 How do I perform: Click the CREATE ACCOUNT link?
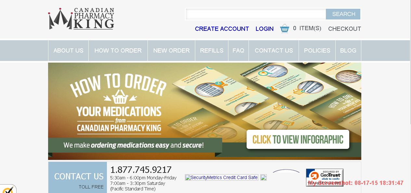222,29
